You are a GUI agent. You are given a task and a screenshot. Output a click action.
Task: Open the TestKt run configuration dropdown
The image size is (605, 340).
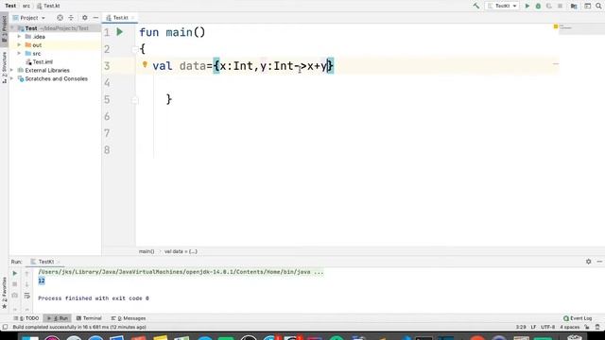point(502,6)
